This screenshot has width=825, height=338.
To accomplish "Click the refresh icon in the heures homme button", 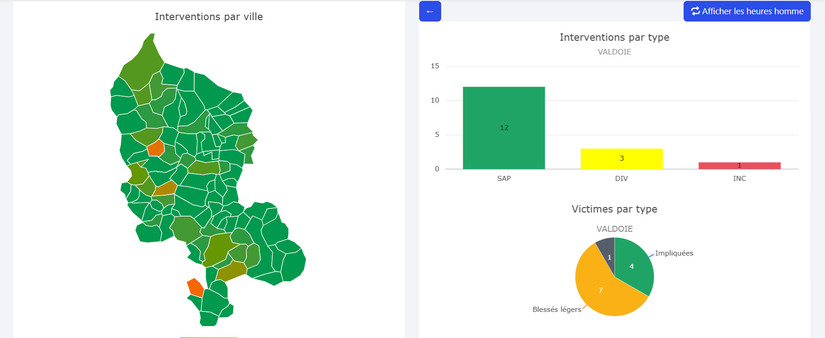I will coord(695,11).
